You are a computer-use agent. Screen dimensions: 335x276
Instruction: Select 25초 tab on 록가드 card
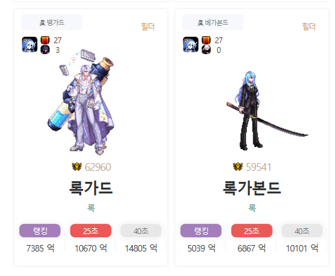pos(91,231)
